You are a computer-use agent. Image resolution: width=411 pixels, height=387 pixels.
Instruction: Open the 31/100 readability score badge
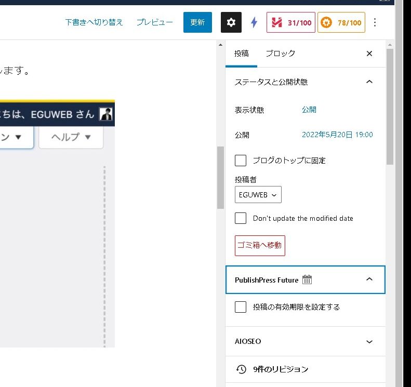point(291,22)
